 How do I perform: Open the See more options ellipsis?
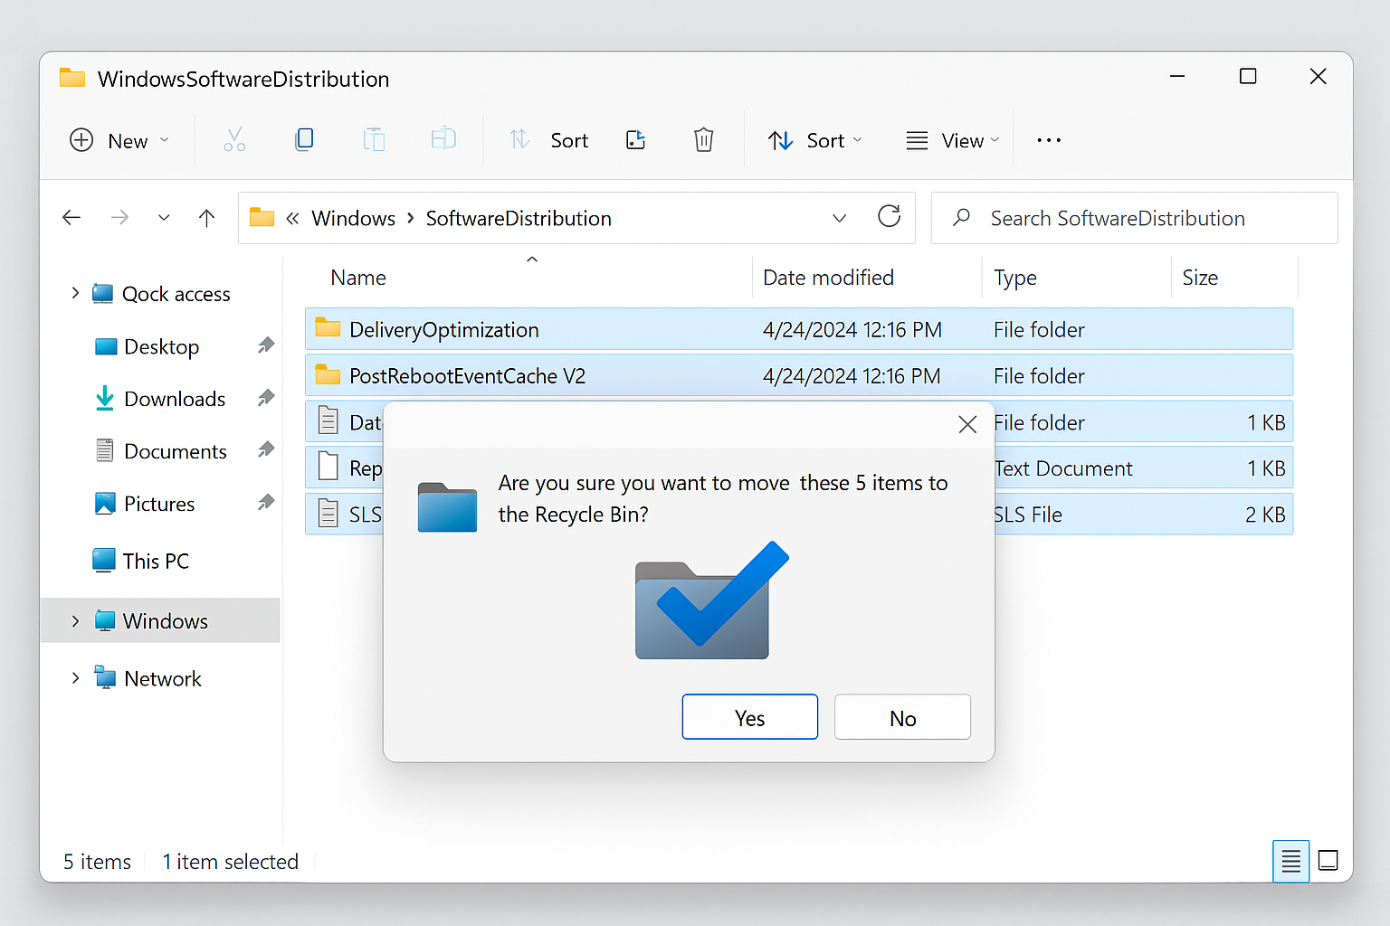click(x=1048, y=139)
